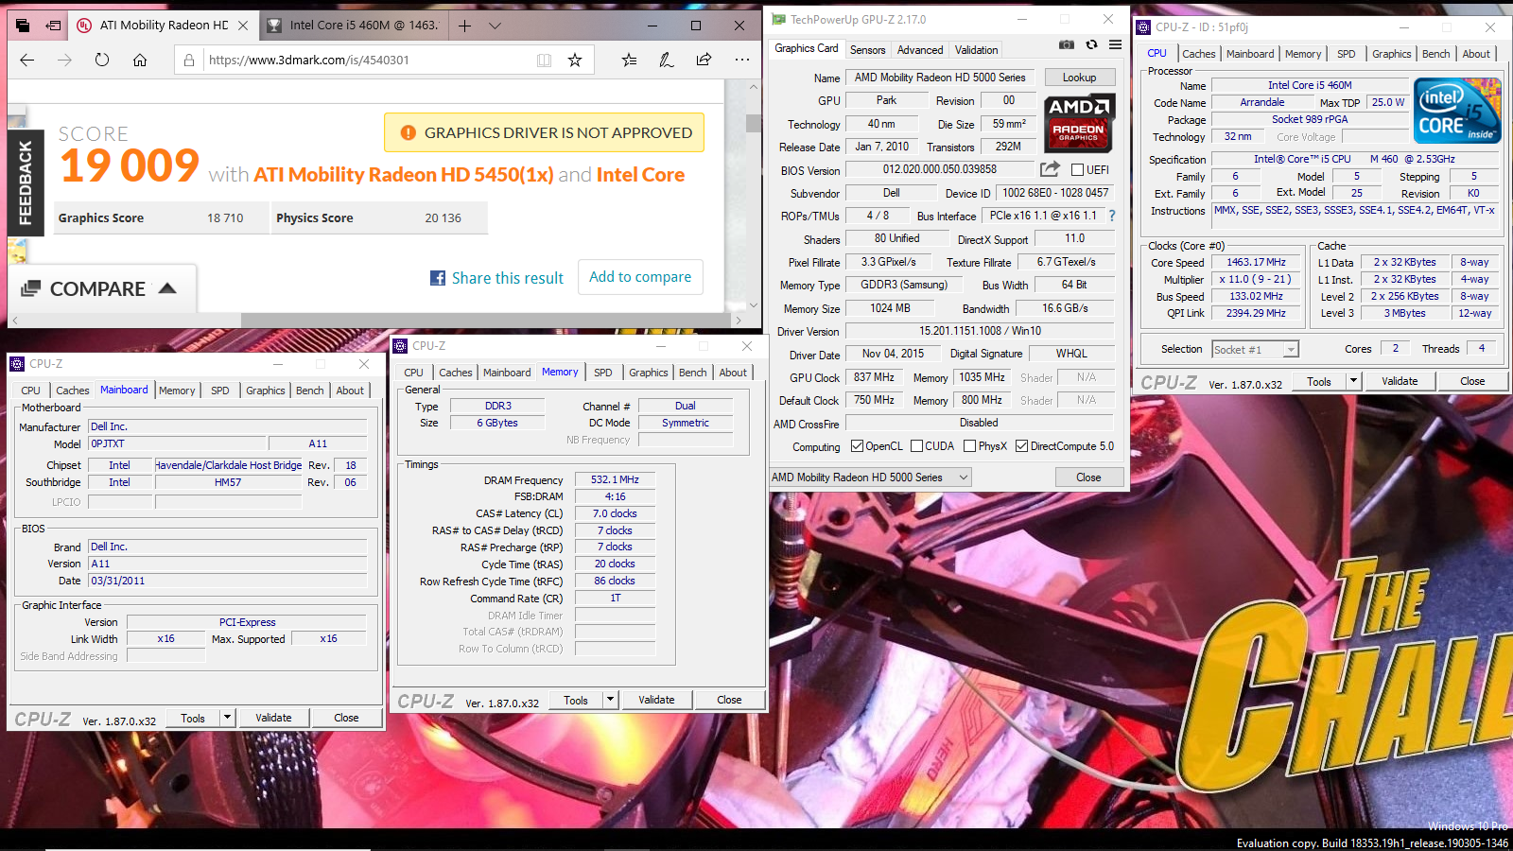Click site lock security icon
The height and width of the screenshot is (851, 1513).
point(189,60)
